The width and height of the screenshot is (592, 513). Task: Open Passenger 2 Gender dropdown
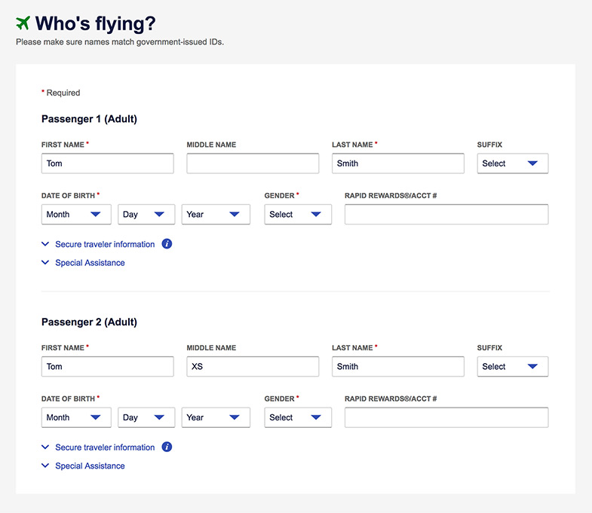298,418
